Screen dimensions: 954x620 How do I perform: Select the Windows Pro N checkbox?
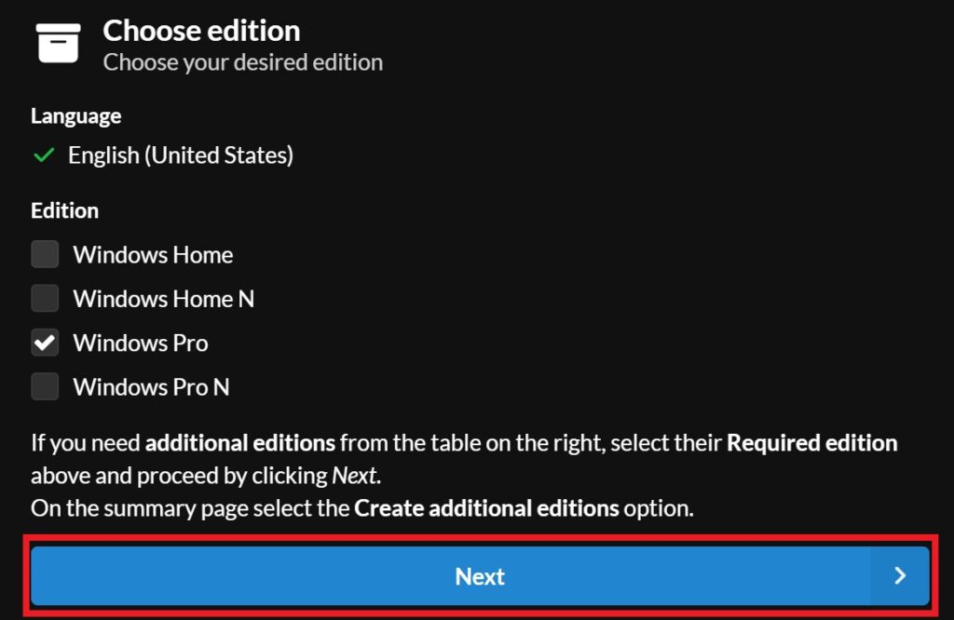tap(45, 386)
